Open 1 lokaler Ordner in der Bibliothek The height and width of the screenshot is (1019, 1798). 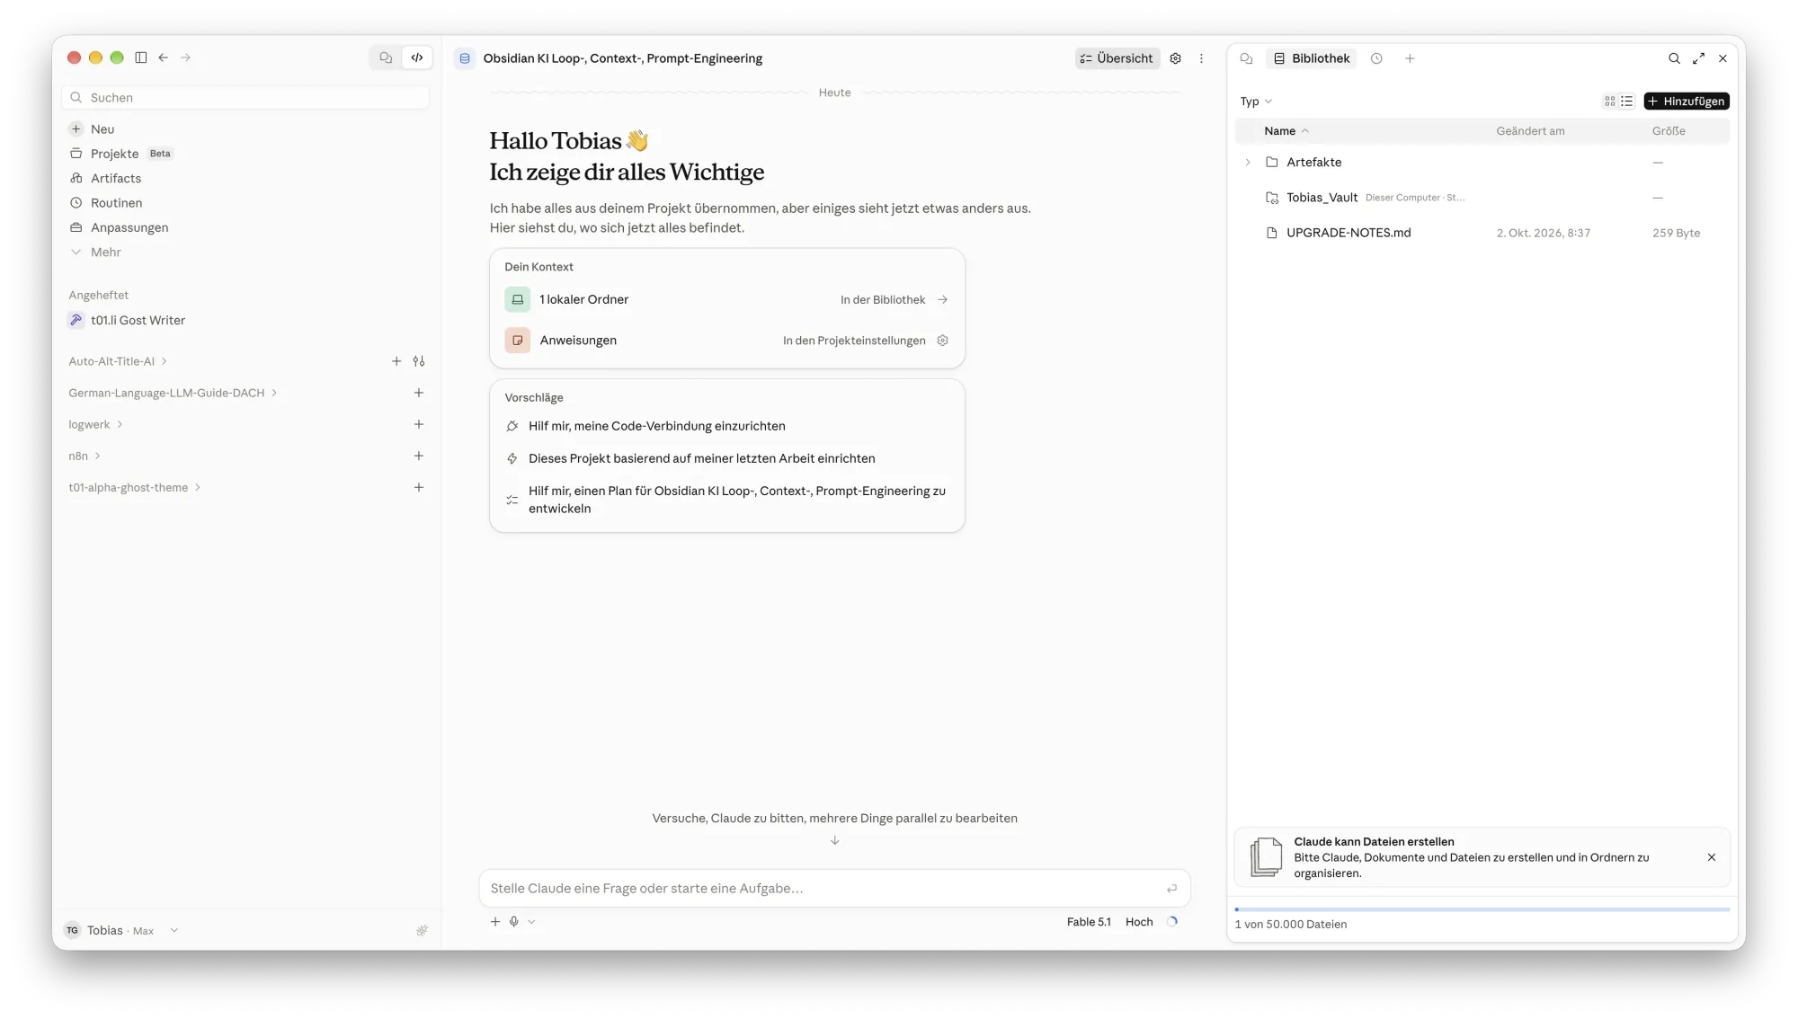tap(726, 300)
